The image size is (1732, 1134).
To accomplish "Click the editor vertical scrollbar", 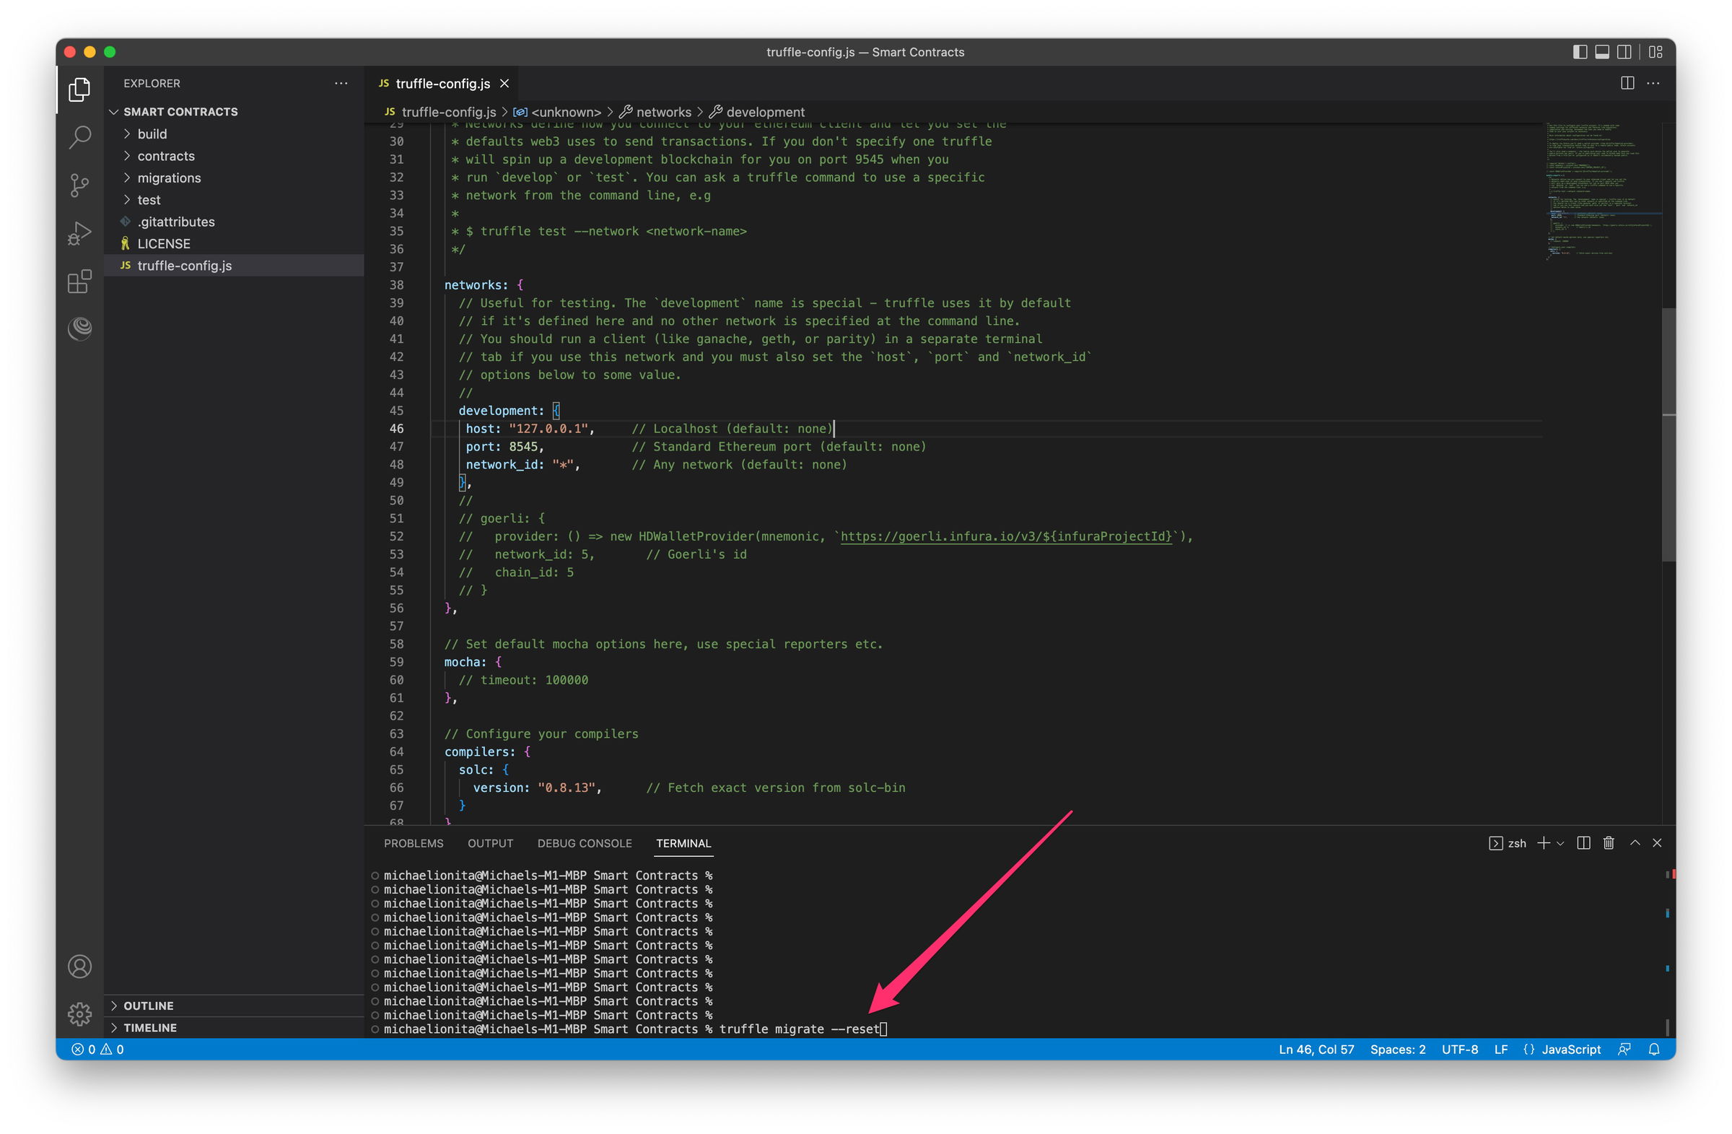I will [1668, 435].
